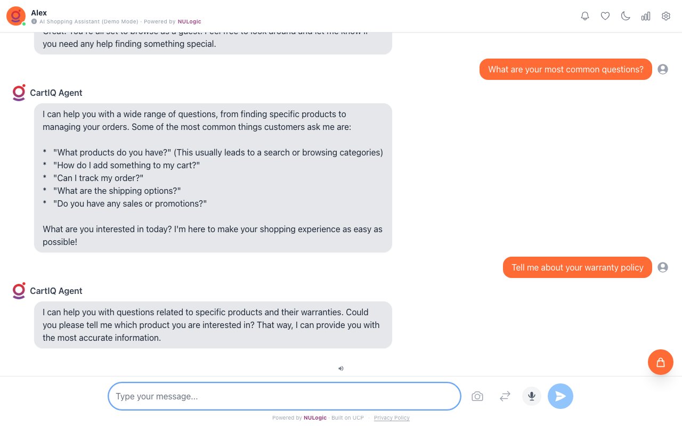682x426 pixels.
Task: Open favorites using the heart icon
Action: 605,16
